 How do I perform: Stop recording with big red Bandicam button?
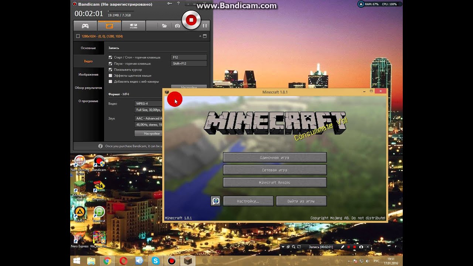[x=191, y=20]
